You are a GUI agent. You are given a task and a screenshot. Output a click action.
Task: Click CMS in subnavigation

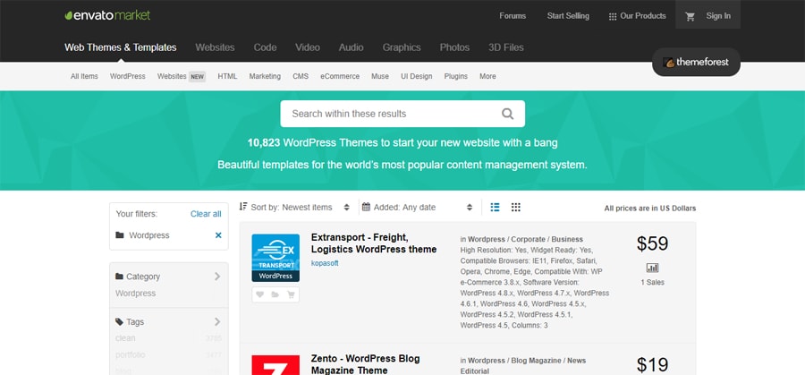pos(301,76)
